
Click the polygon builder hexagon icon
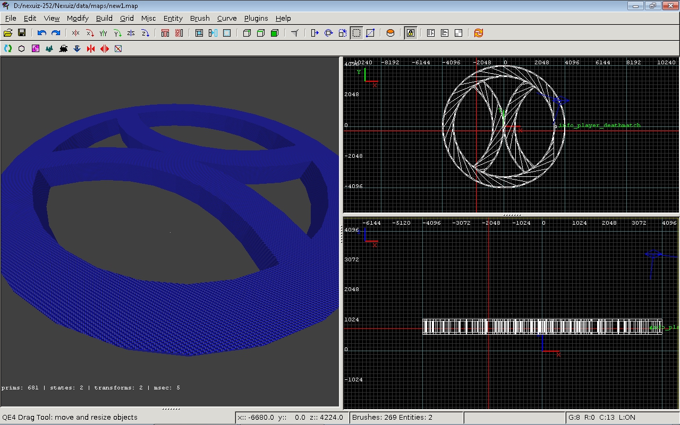tap(22, 48)
